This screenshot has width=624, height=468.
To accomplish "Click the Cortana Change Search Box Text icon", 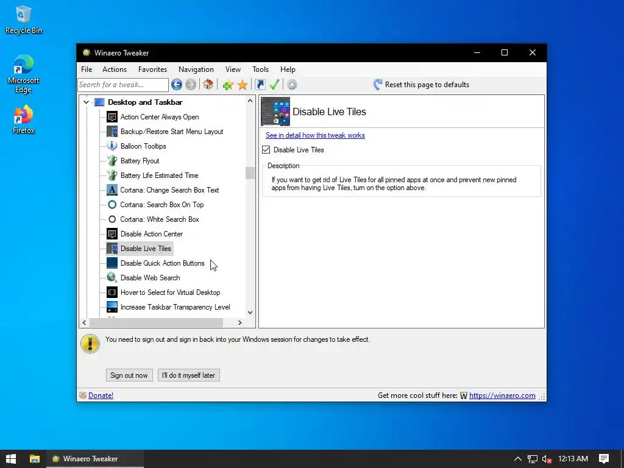I will coord(112,190).
